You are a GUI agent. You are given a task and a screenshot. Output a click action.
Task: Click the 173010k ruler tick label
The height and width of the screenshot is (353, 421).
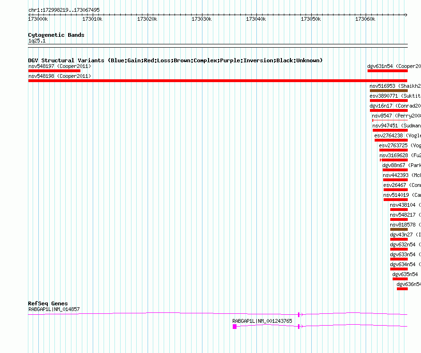pos(92,19)
